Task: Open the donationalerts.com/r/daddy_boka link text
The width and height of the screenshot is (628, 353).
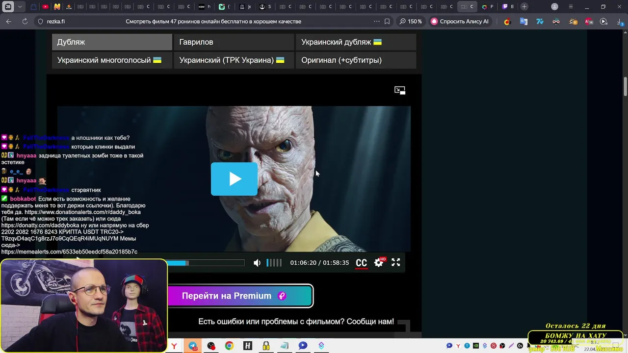Action: (x=82, y=212)
